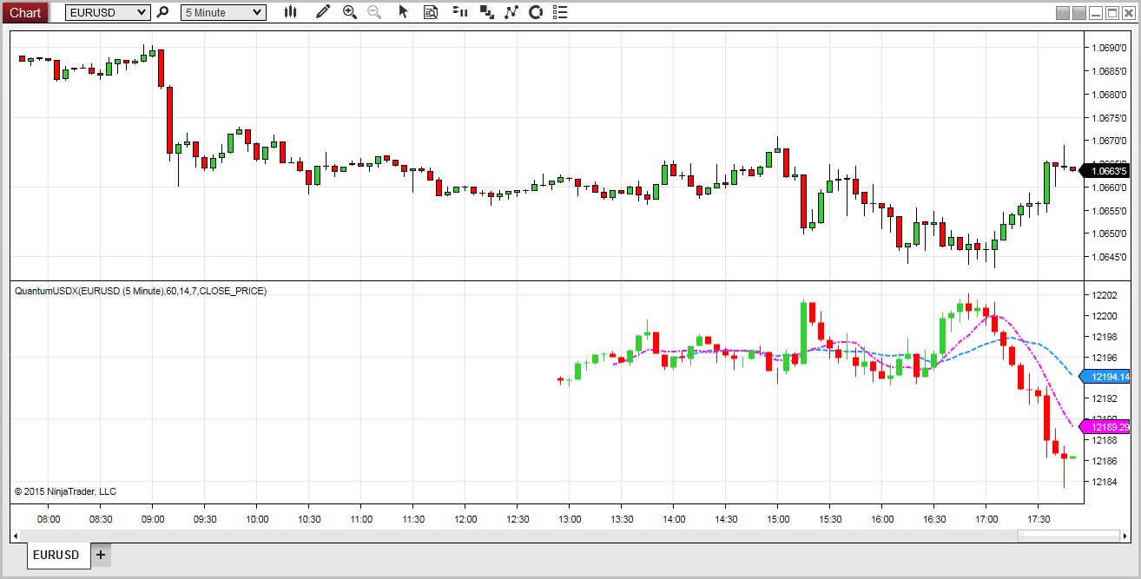Click the horizontal scrollbar thumb under chart
Viewport: 1141px width, 579px height.
coord(1069,536)
